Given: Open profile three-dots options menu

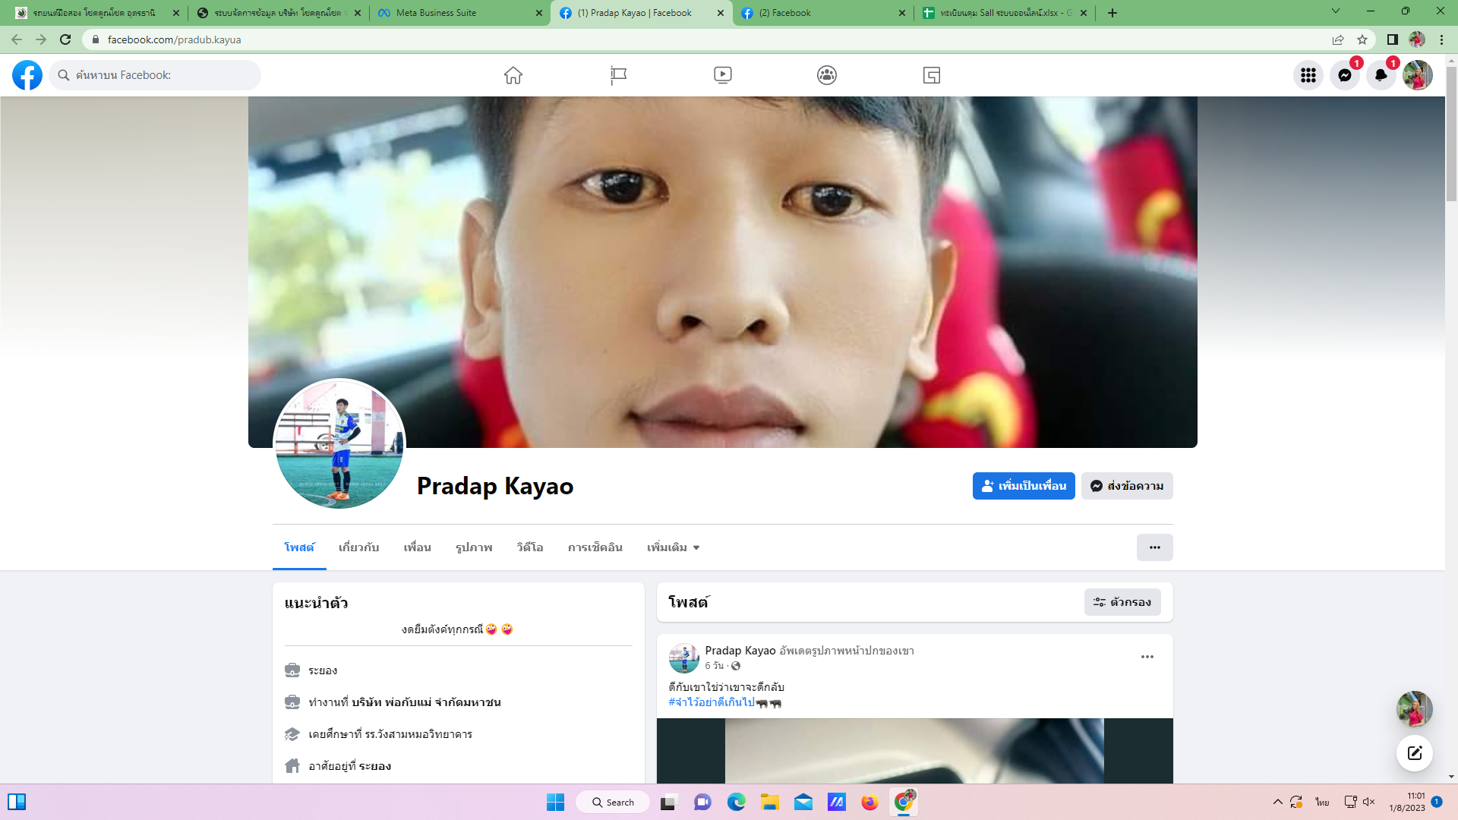Looking at the screenshot, I should coord(1154,547).
